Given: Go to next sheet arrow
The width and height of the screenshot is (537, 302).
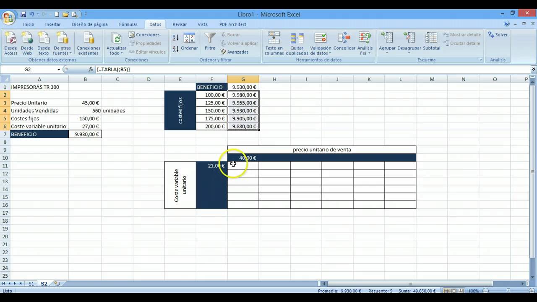Looking at the screenshot, I should click(15, 284).
